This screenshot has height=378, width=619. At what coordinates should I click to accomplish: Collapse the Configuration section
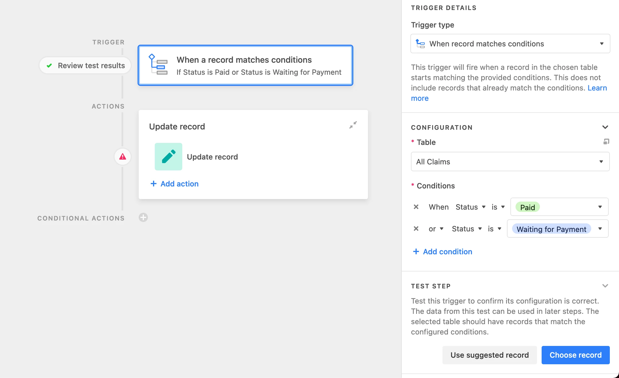605,127
